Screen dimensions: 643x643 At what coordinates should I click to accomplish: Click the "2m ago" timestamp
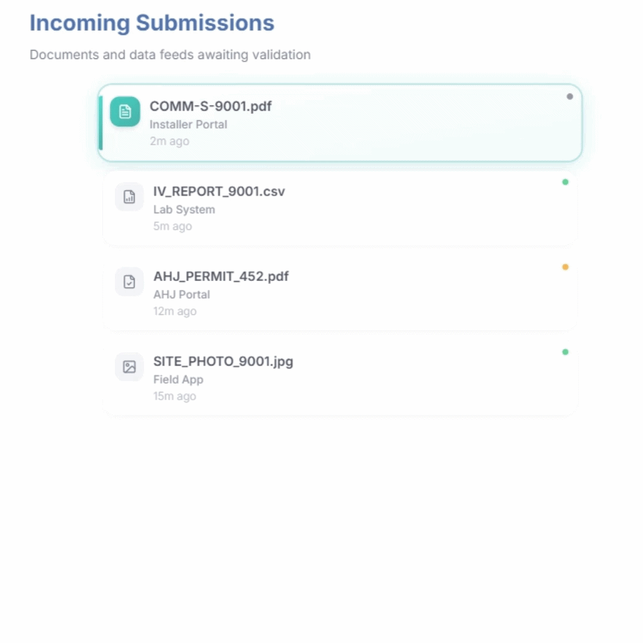click(169, 141)
